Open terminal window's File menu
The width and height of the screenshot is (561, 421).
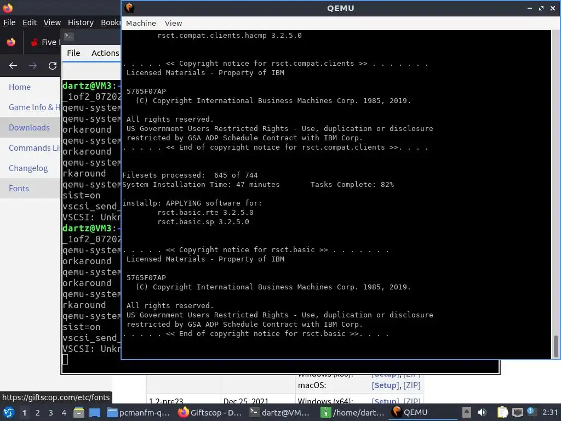pyautogui.click(x=73, y=53)
